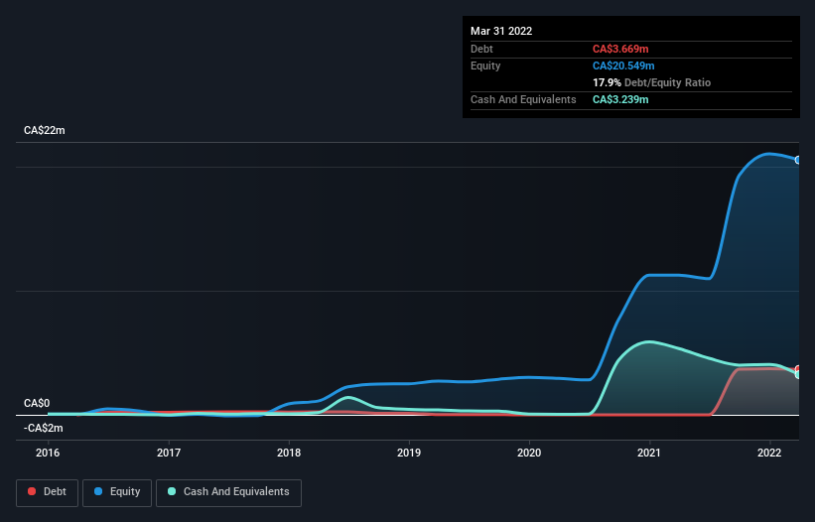Click the 2022 x-axis label
815x522 pixels.
769,453
